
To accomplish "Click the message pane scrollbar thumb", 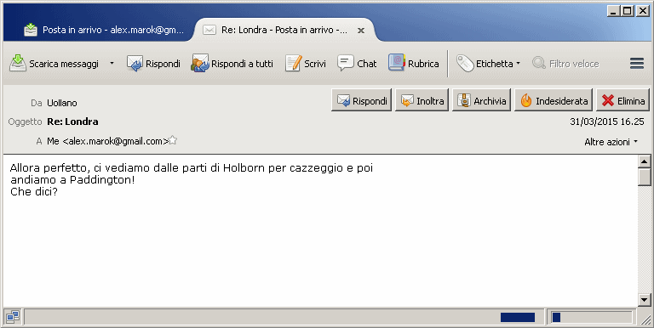I will point(644,177).
